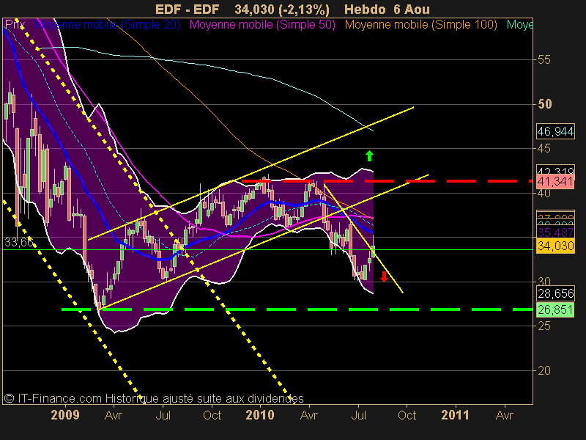Click the 2009 year label on time axis

click(x=65, y=415)
